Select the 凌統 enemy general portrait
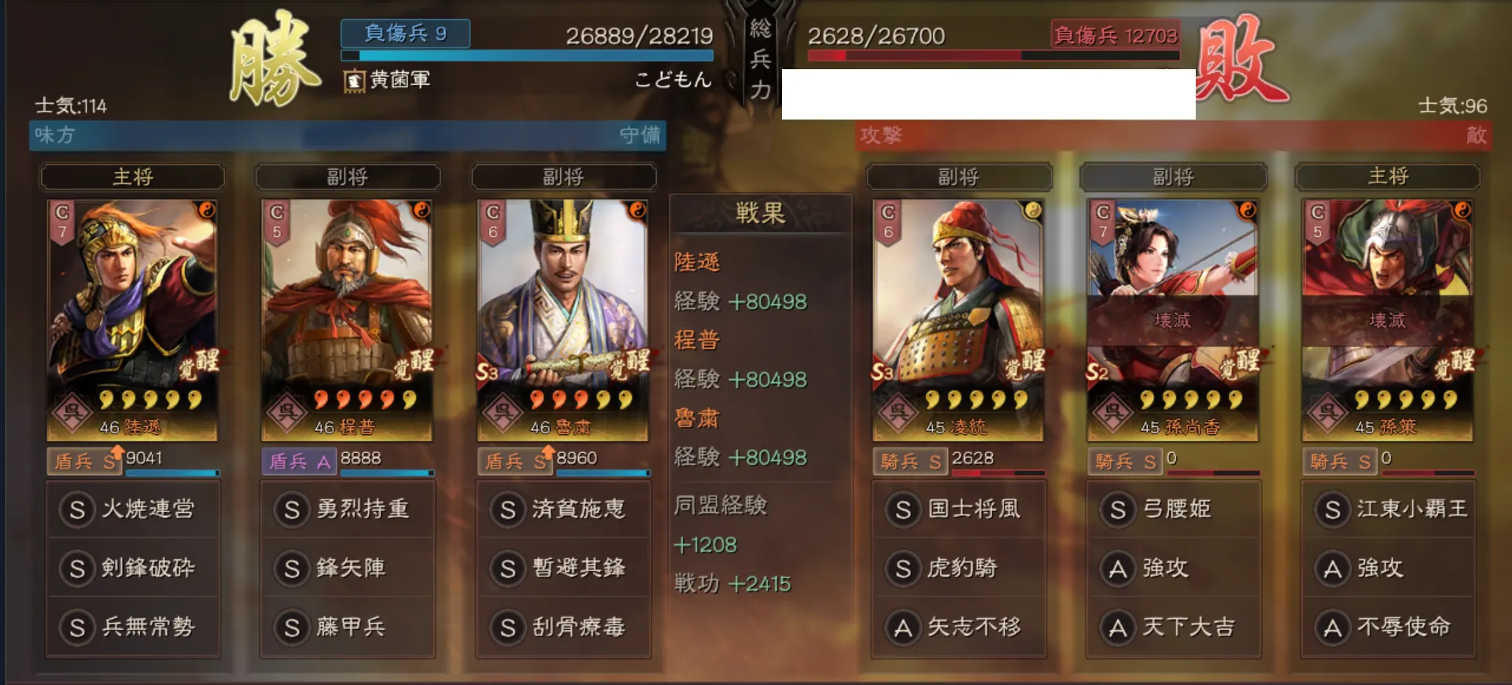The image size is (1512, 685). 957,320
